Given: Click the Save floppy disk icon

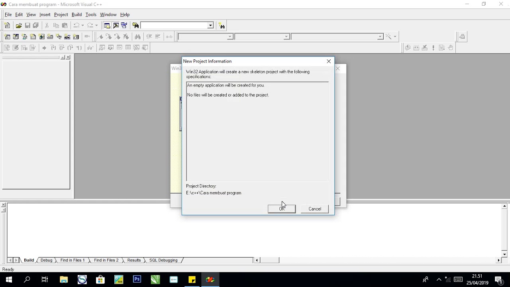Looking at the screenshot, I should pos(27,26).
